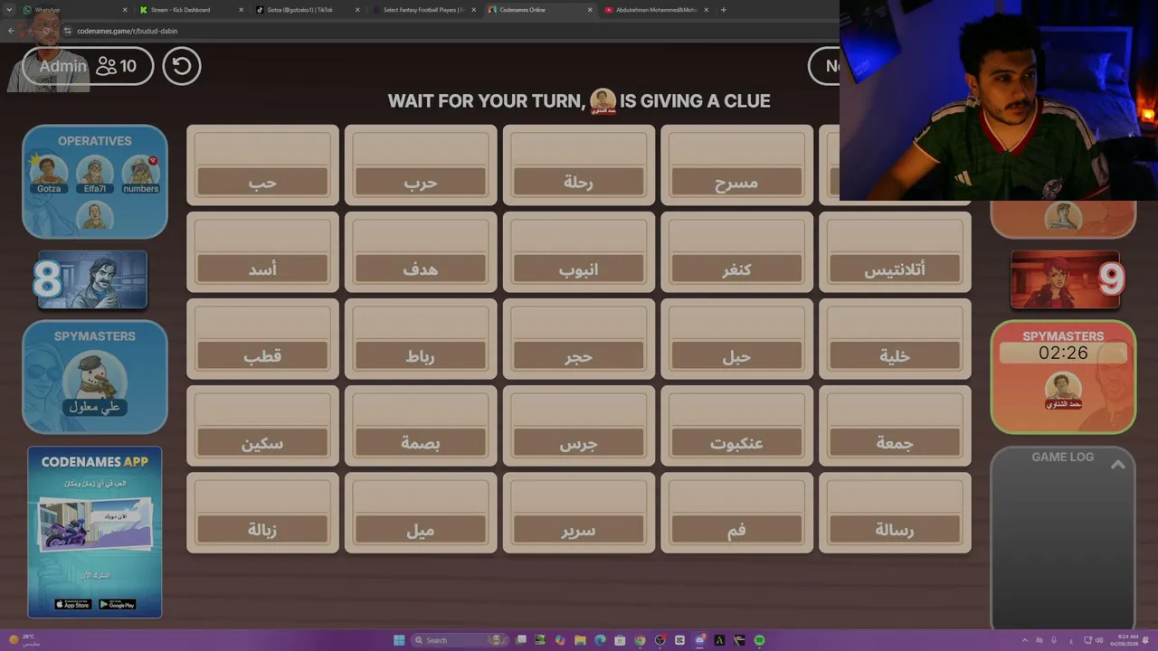View site information icon in address bar
The height and width of the screenshot is (651, 1158).
67,31
